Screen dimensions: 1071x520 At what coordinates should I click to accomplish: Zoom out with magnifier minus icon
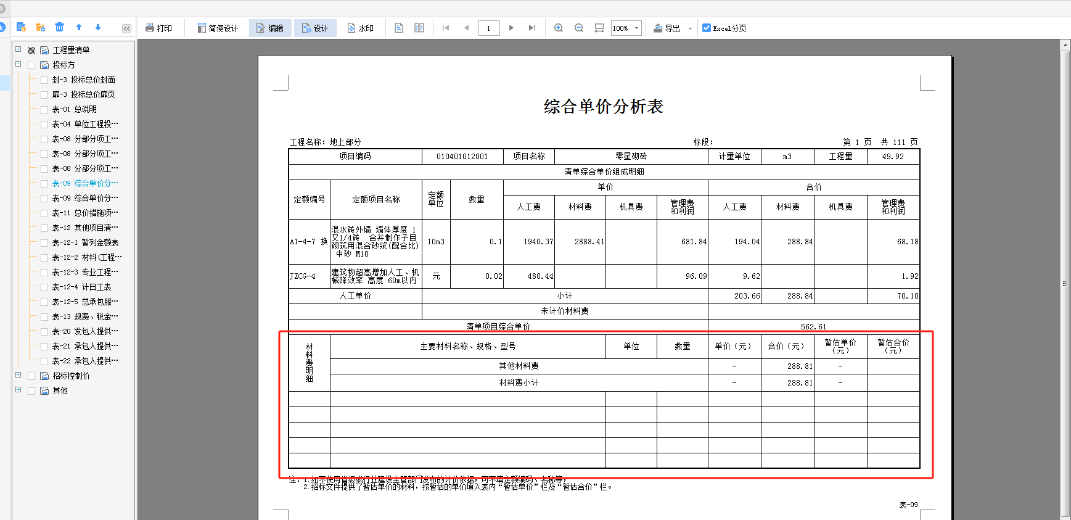point(579,28)
